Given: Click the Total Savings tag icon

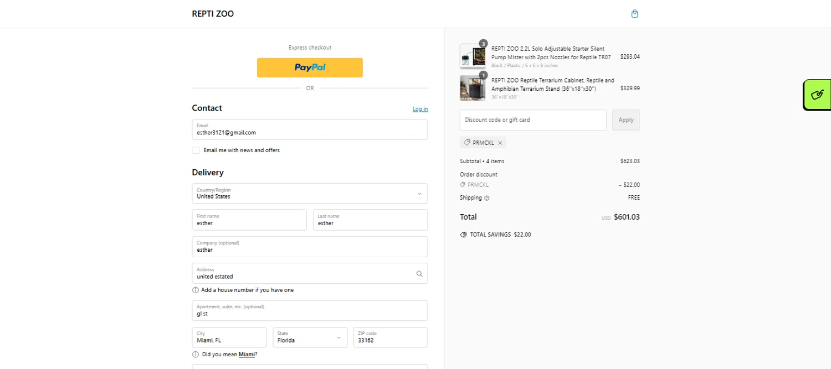Looking at the screenshot, I should click(x=463, y=235).
